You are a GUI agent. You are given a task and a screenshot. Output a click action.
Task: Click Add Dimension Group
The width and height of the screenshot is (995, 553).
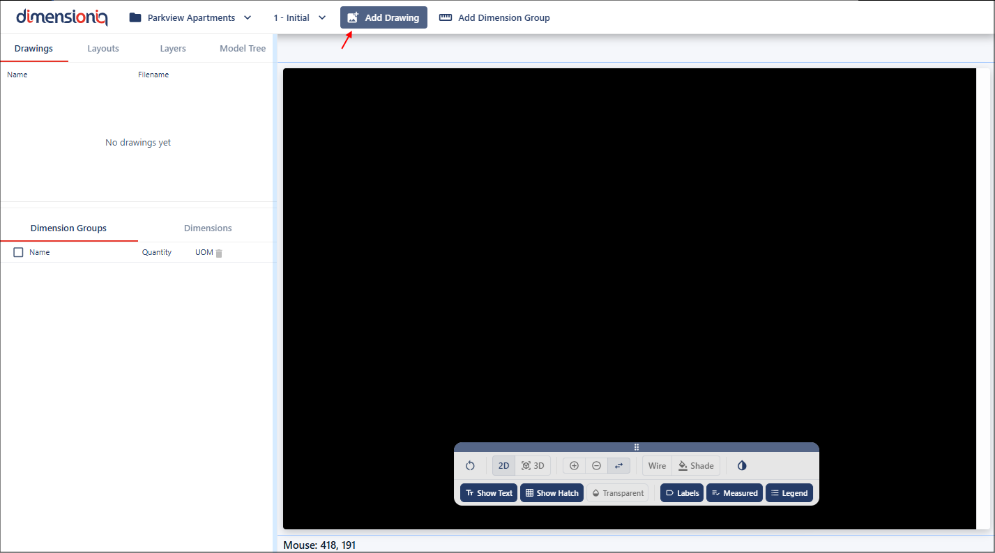pyautogui.click(x=494, y=17)
